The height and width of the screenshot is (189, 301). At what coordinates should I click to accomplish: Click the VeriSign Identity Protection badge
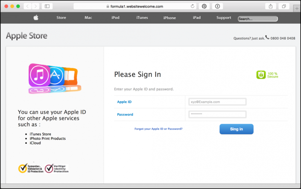tap(57, 168)
